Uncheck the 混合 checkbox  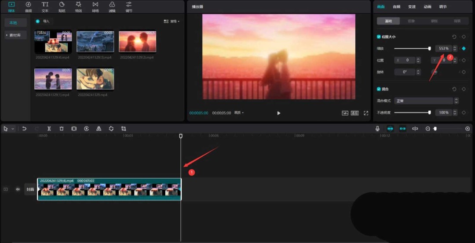tap(379, 89)
